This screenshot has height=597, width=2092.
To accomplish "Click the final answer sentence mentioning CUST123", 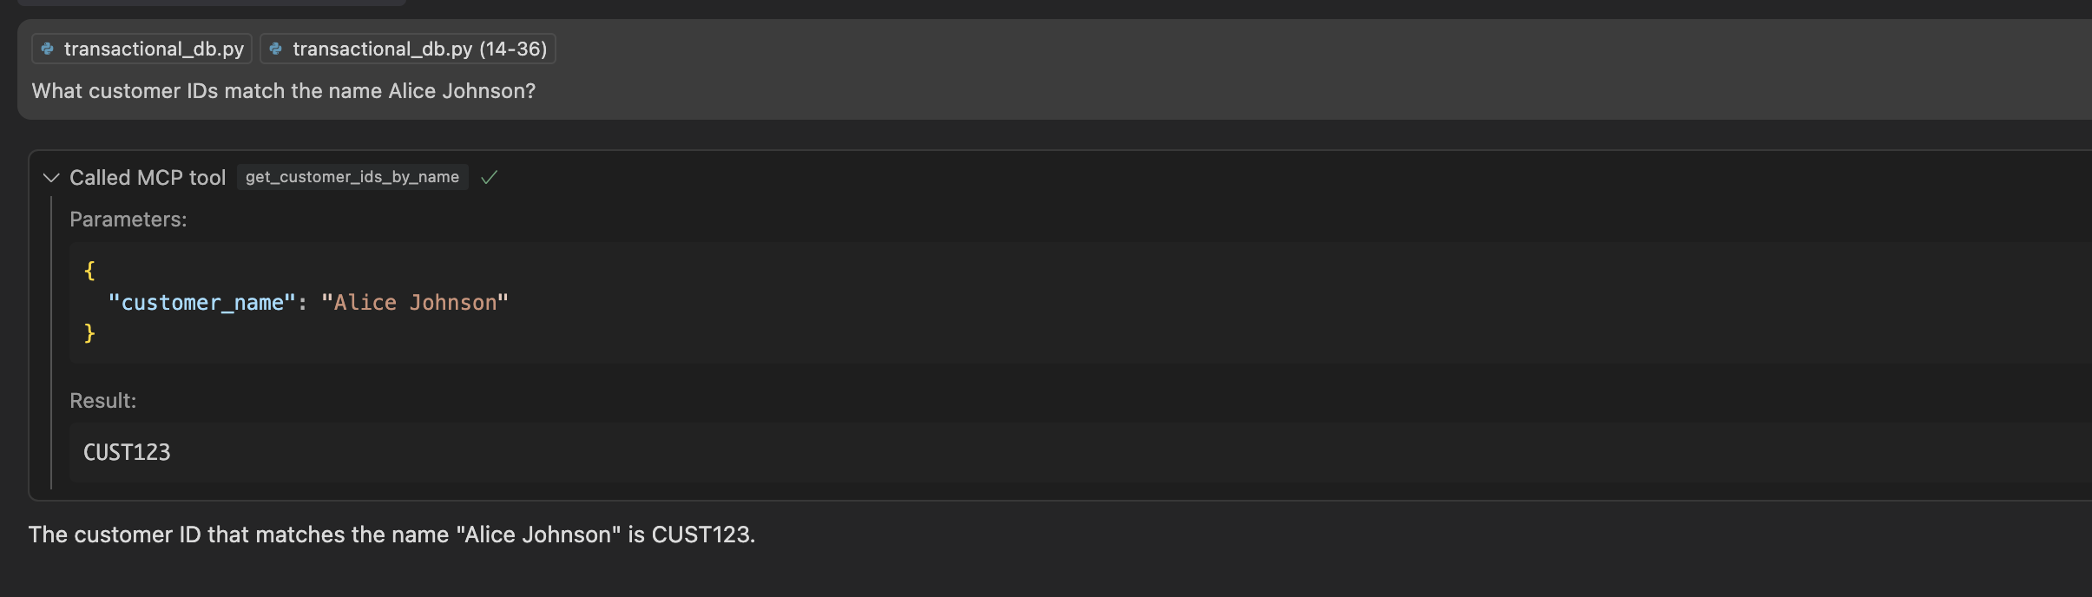I will point(391,535).
